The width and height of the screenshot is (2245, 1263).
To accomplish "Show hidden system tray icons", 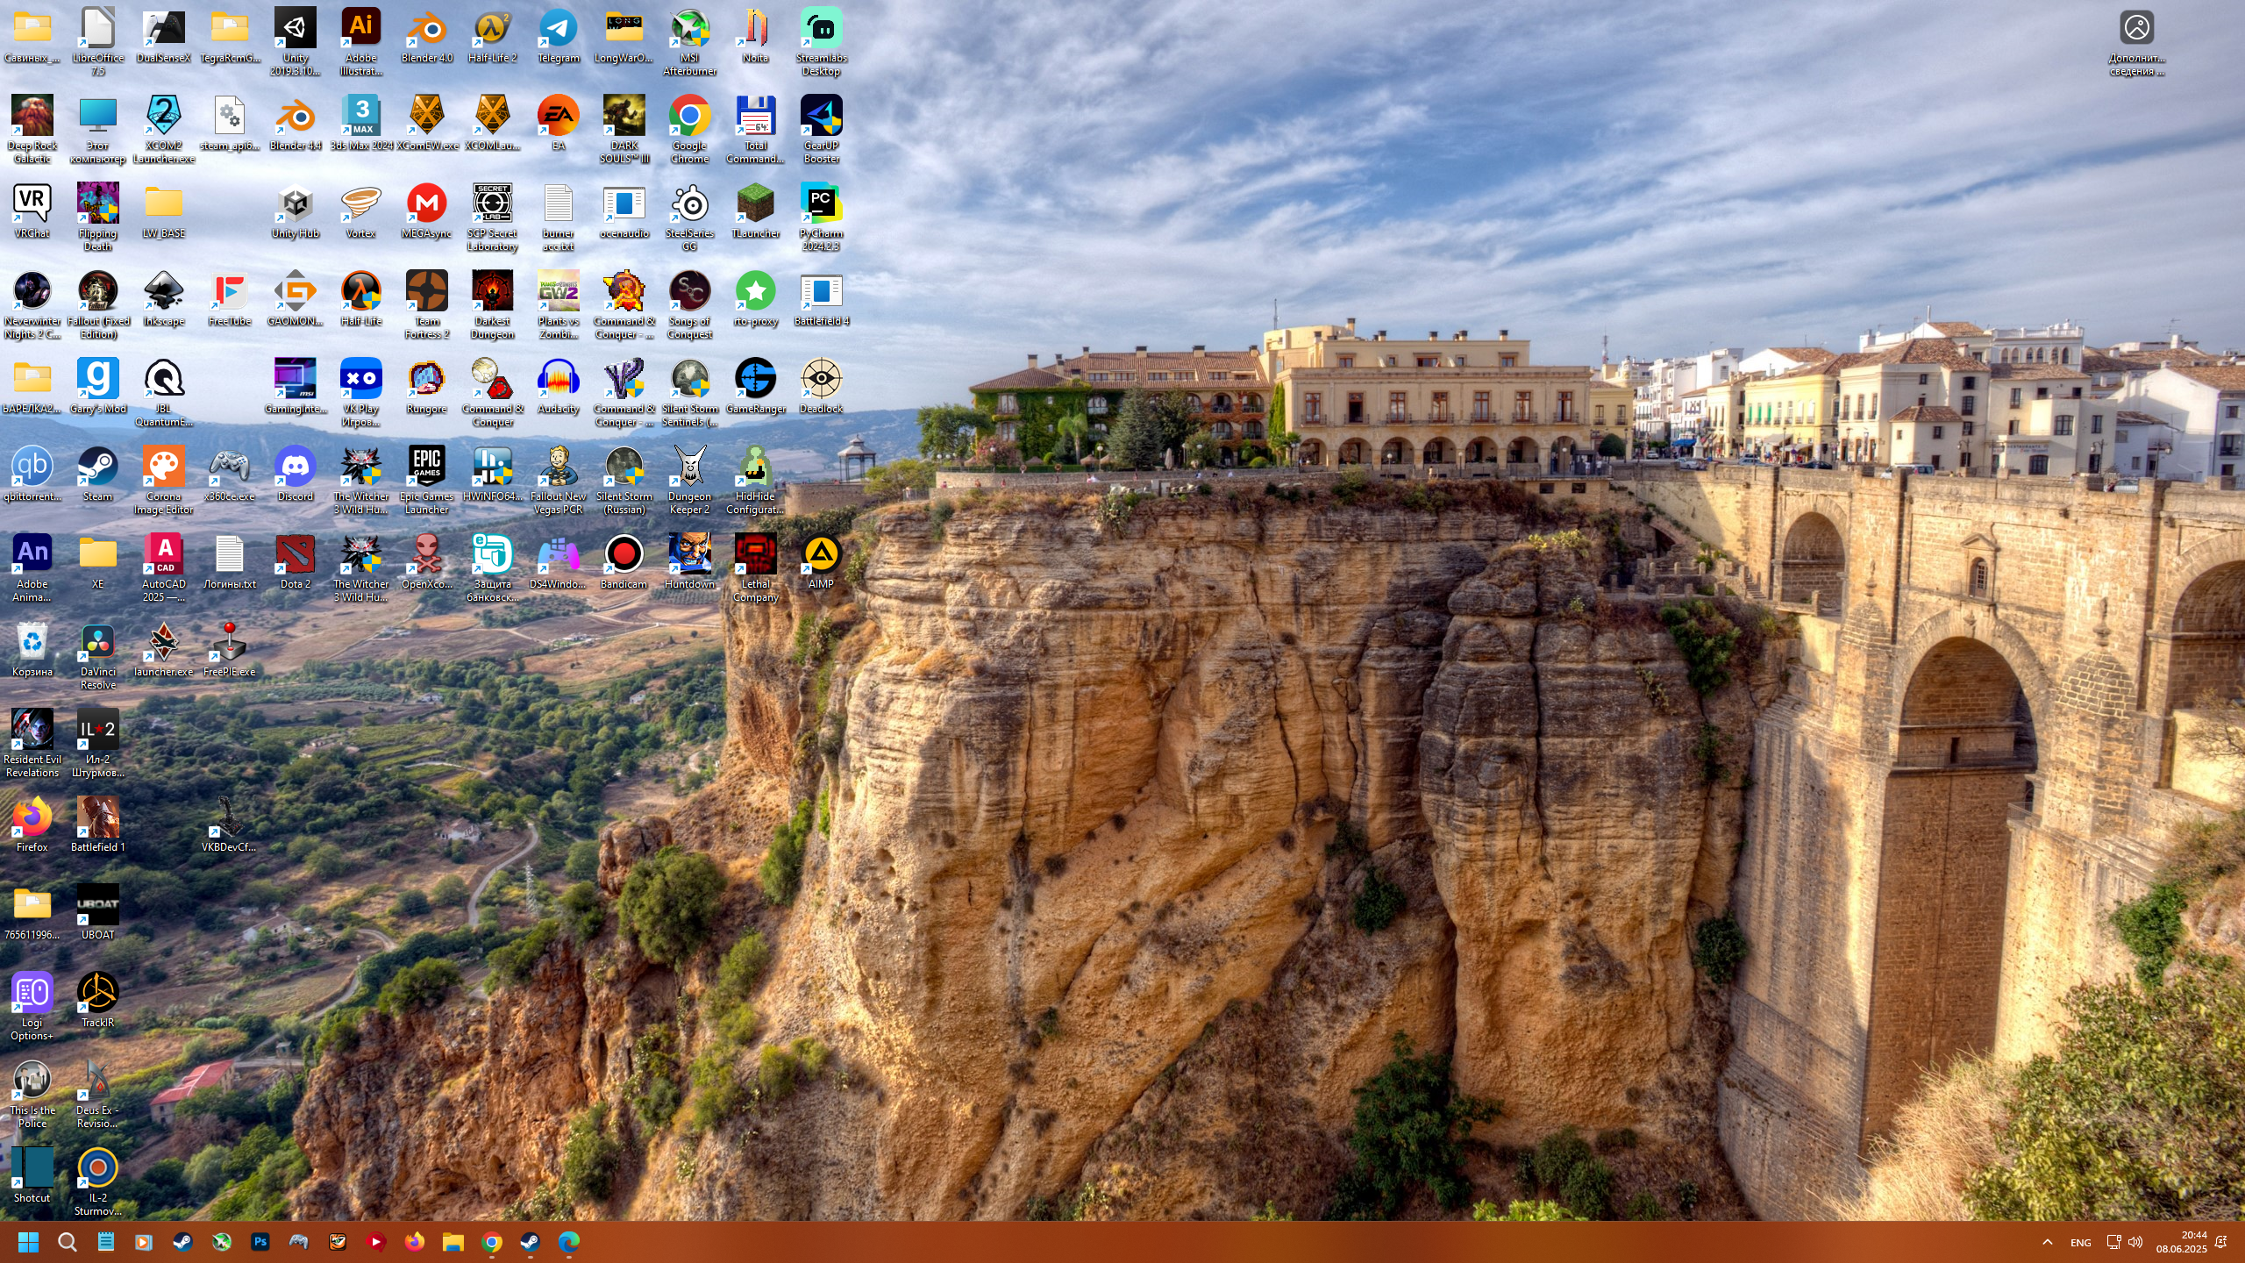I will coord(2047,1242).
